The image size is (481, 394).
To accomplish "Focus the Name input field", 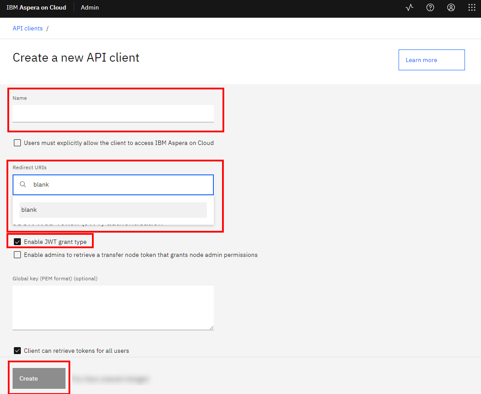I will pyautogui.click(x=113, y=114).
